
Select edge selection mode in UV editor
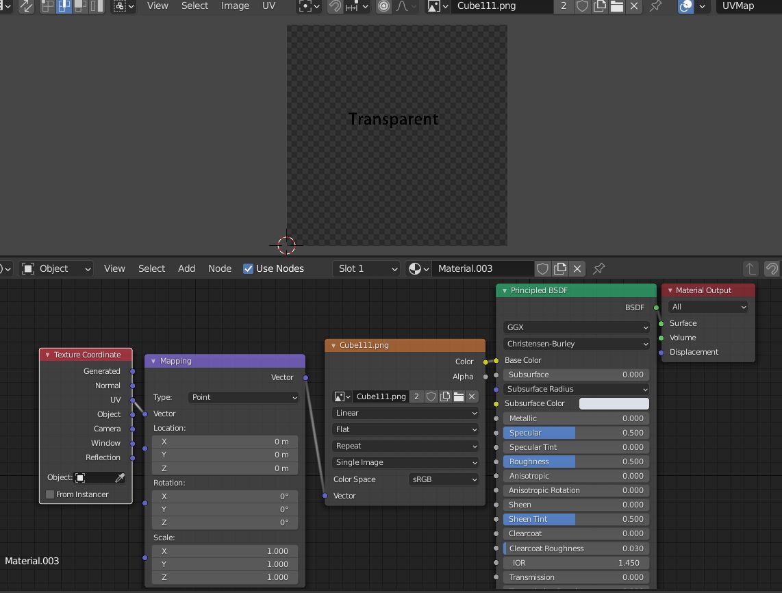(x=64, y=6)
